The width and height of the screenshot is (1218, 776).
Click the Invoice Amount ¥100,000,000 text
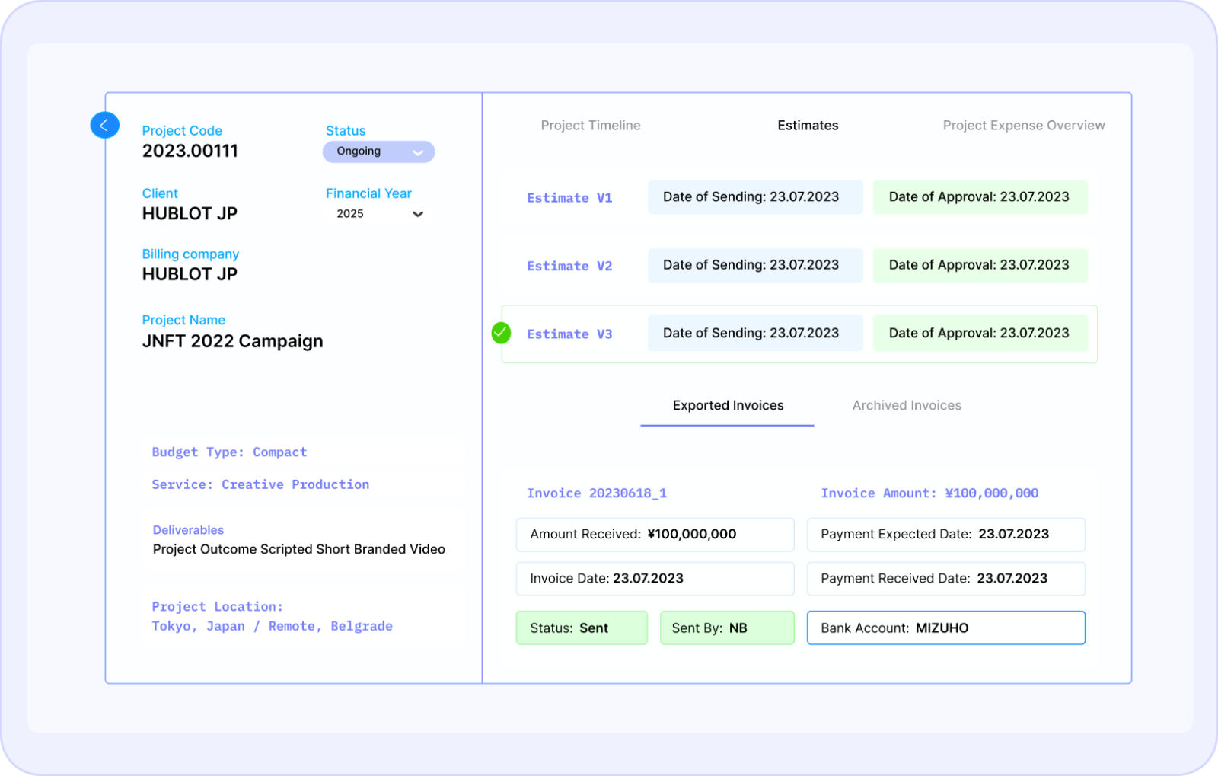(x=929, y=493)
